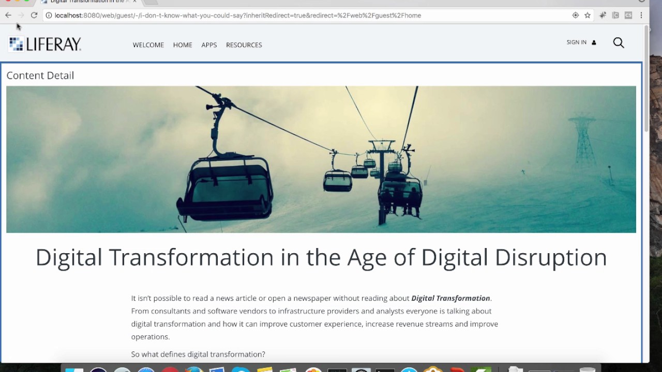Click 'So what defines digital transformation?' line
The image size is (662, 372).
coord(198,354)
